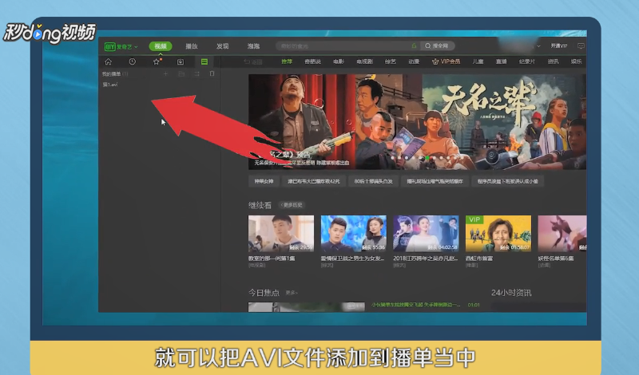Click the 西虹市首富 title text
The image size is (639, 375).
click(x=478, y=259)
